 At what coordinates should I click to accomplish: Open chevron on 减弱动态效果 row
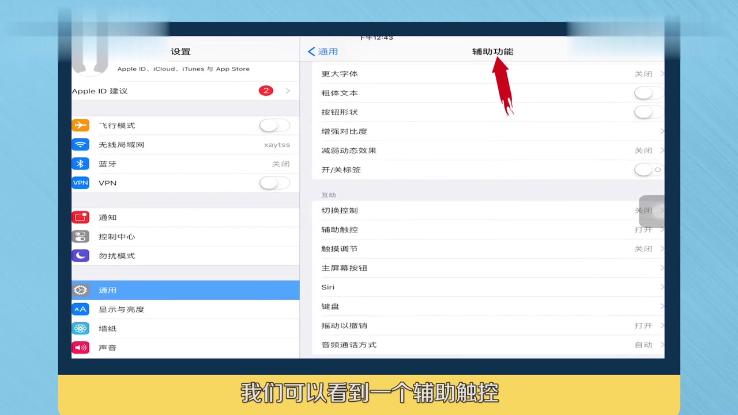[662, 150]
